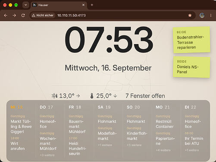
Task: Click the outdoor weather temperature icon
Action: (55, 96)
